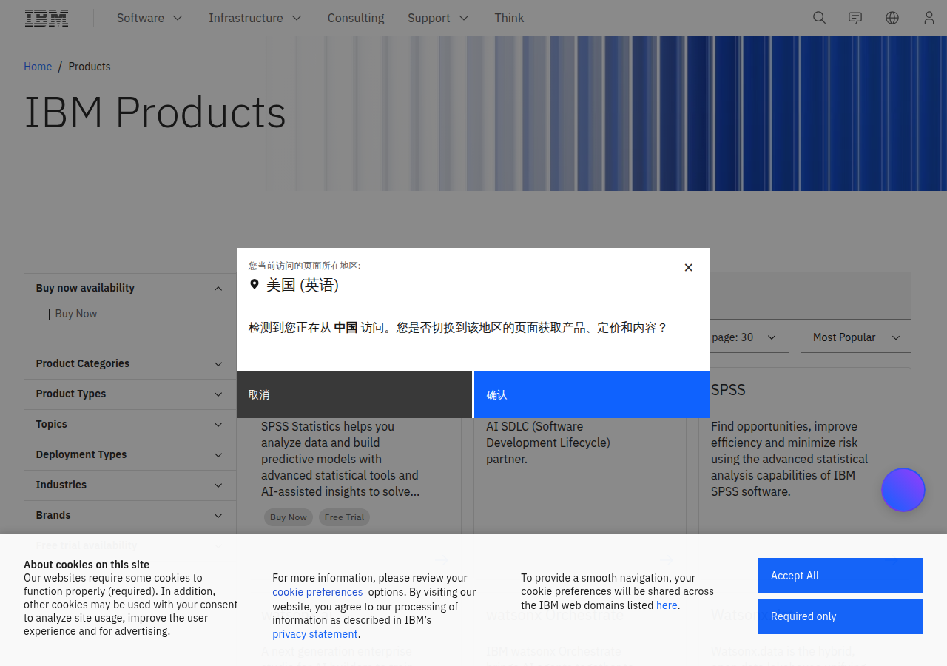Click the Products breadcrumb text
Viewport: 947px width, 666px height.
tap(90, 67)
